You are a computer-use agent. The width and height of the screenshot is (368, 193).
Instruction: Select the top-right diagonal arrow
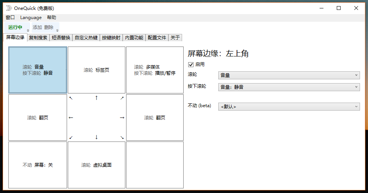122,98
